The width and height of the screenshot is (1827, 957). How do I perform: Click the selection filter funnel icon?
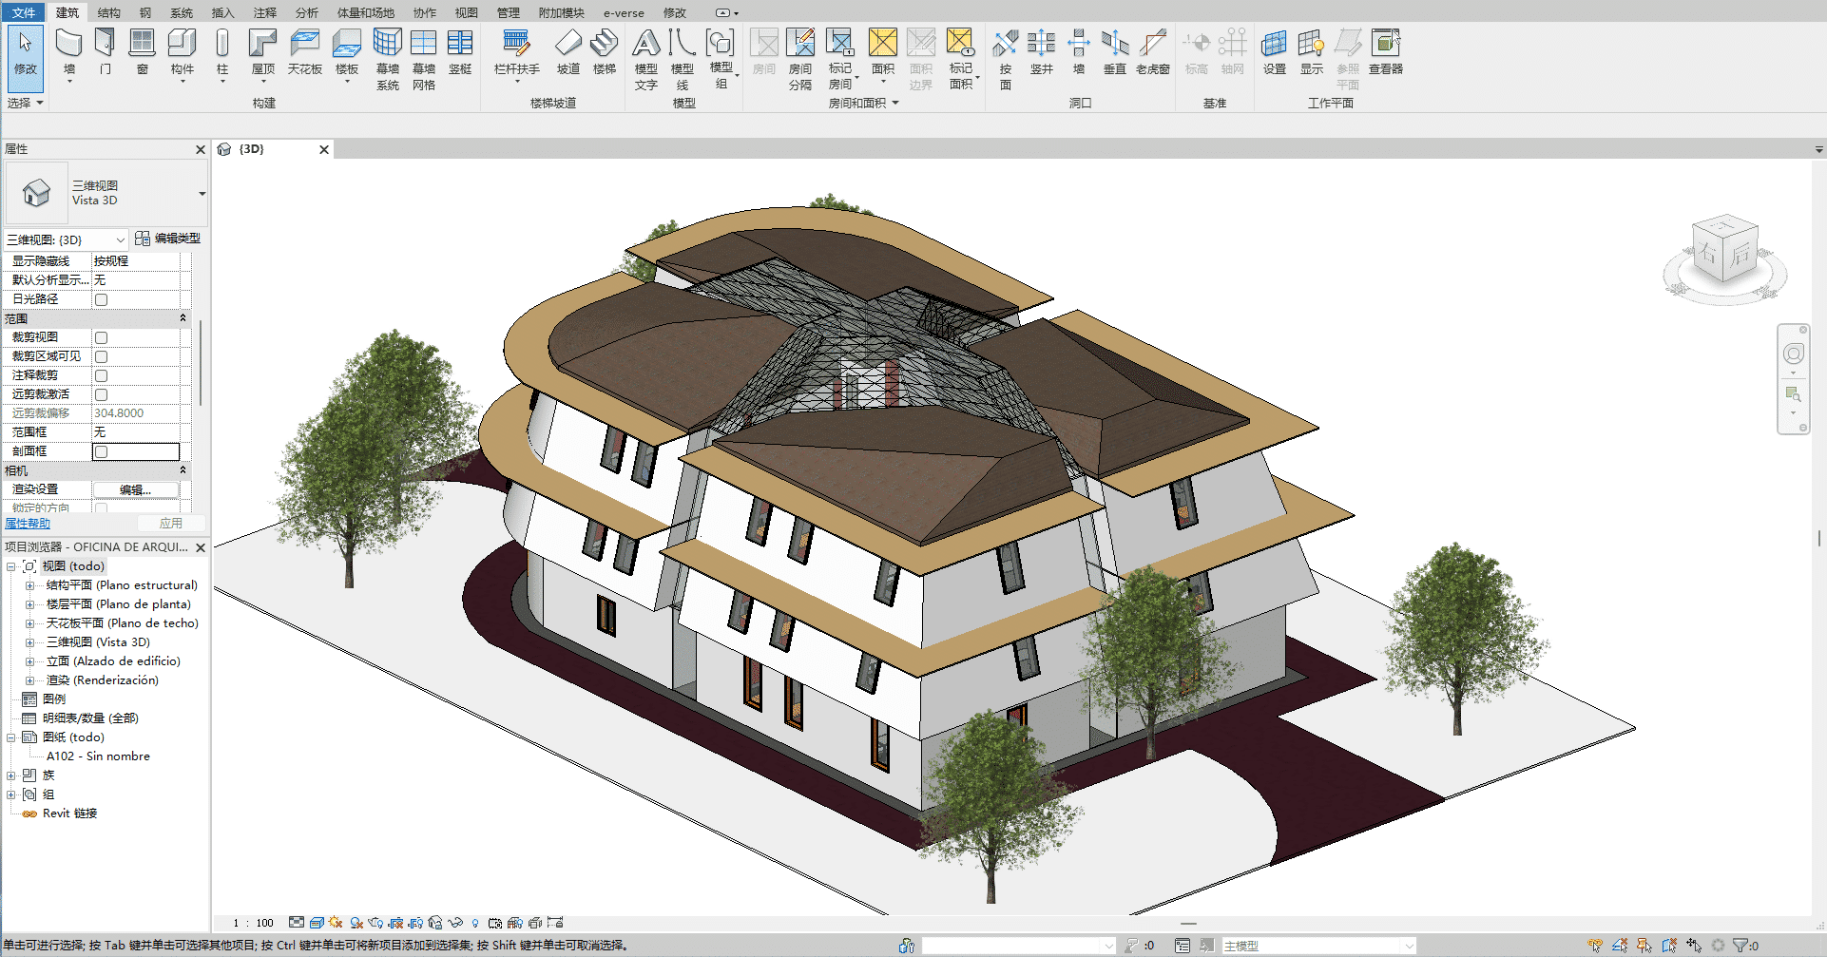point(1740,946)
